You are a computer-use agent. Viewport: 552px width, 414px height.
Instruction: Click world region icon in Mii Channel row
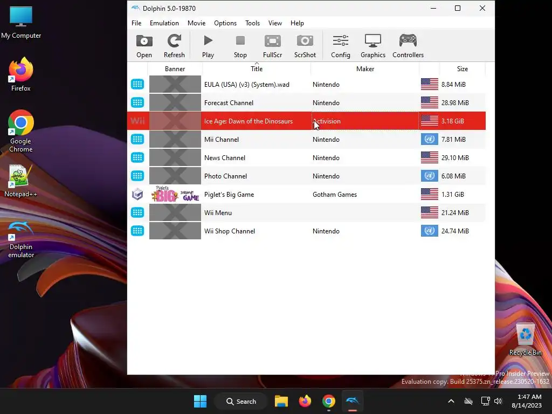point(430,140)
